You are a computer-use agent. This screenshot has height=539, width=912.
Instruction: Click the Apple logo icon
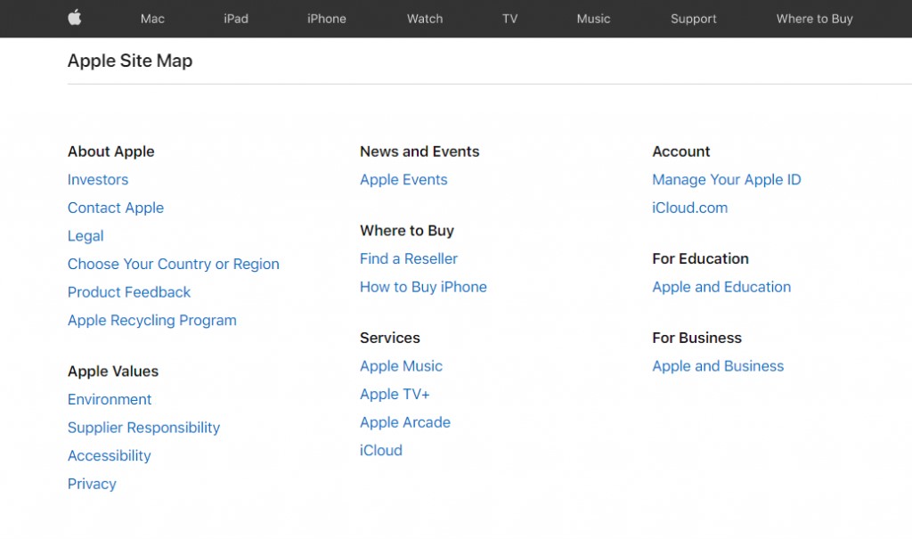(x=75, y=18)
